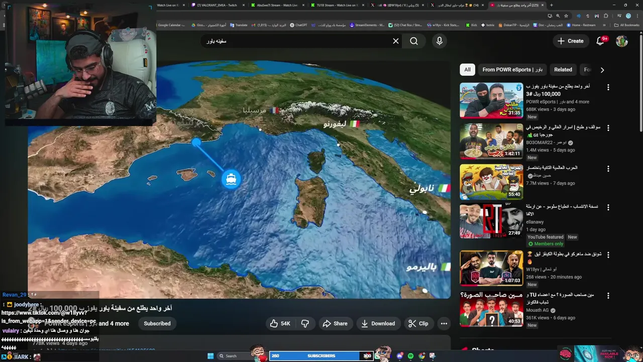Open thumbnail of the 55:40 video

pos(491,182)
